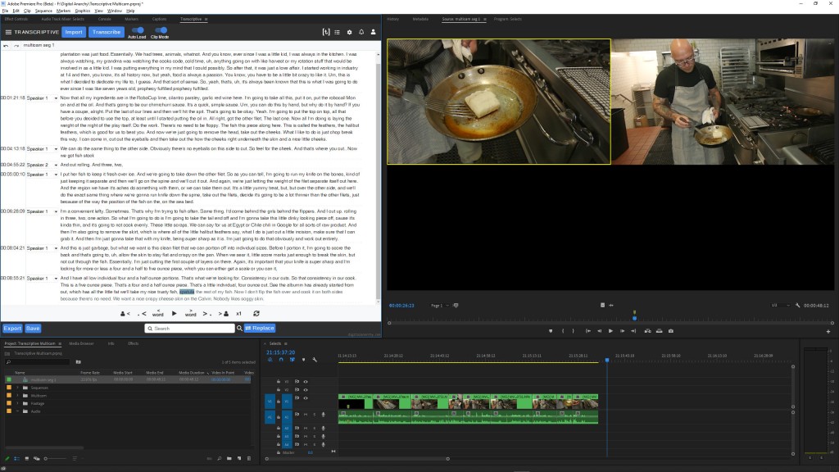Click the notifications bell in Transcriptive
The width and height of the screenshot is (839, 472).
361,32
